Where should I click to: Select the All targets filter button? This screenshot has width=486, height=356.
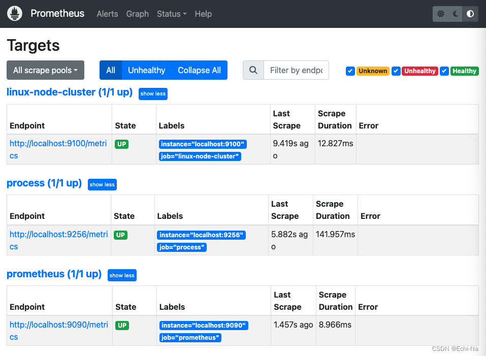111,70
